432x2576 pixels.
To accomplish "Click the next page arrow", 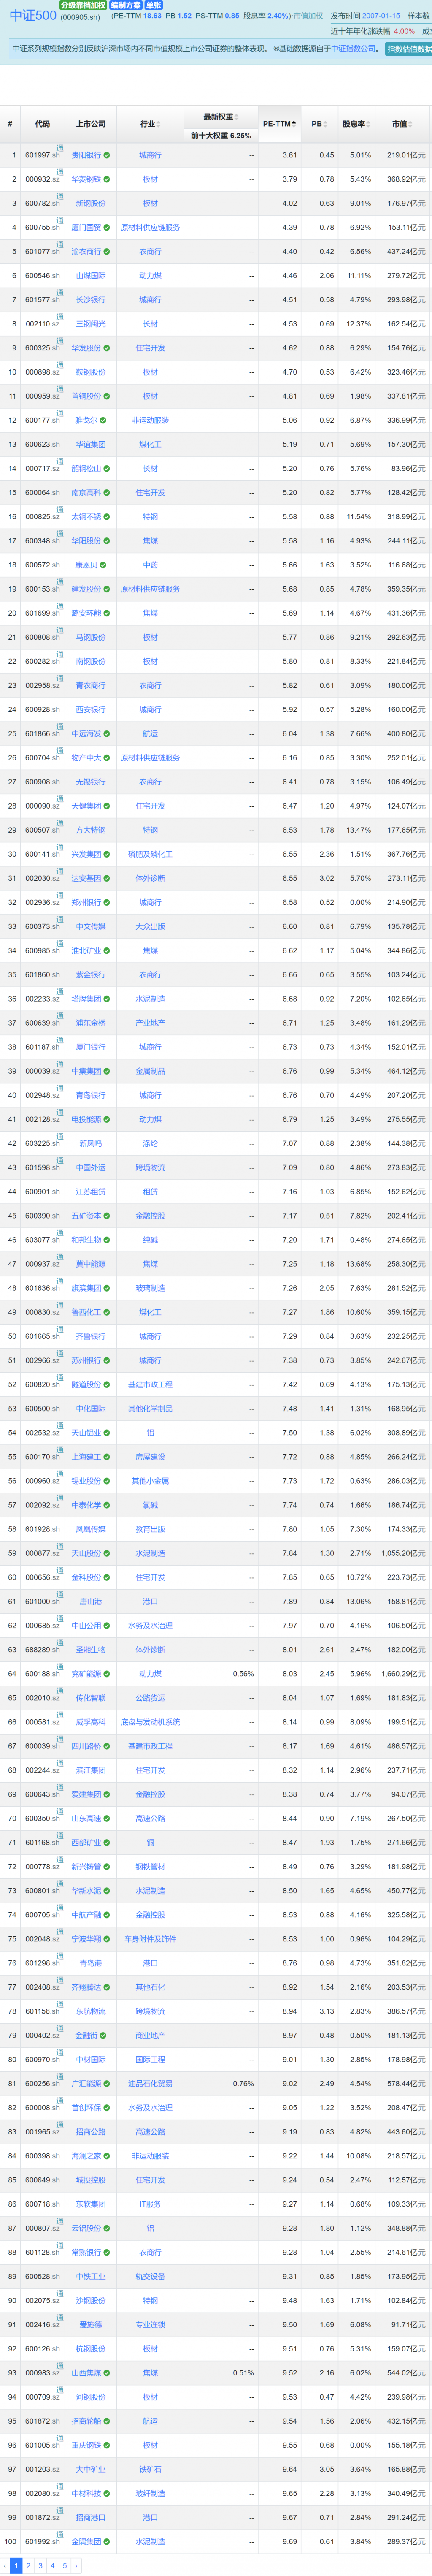I will (76, 2566).
